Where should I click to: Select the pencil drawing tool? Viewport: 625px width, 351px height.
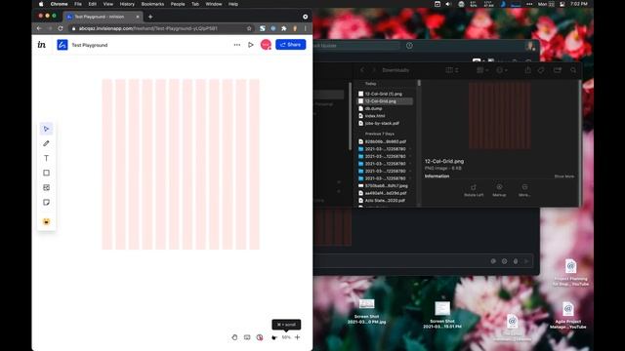point(46,143)
